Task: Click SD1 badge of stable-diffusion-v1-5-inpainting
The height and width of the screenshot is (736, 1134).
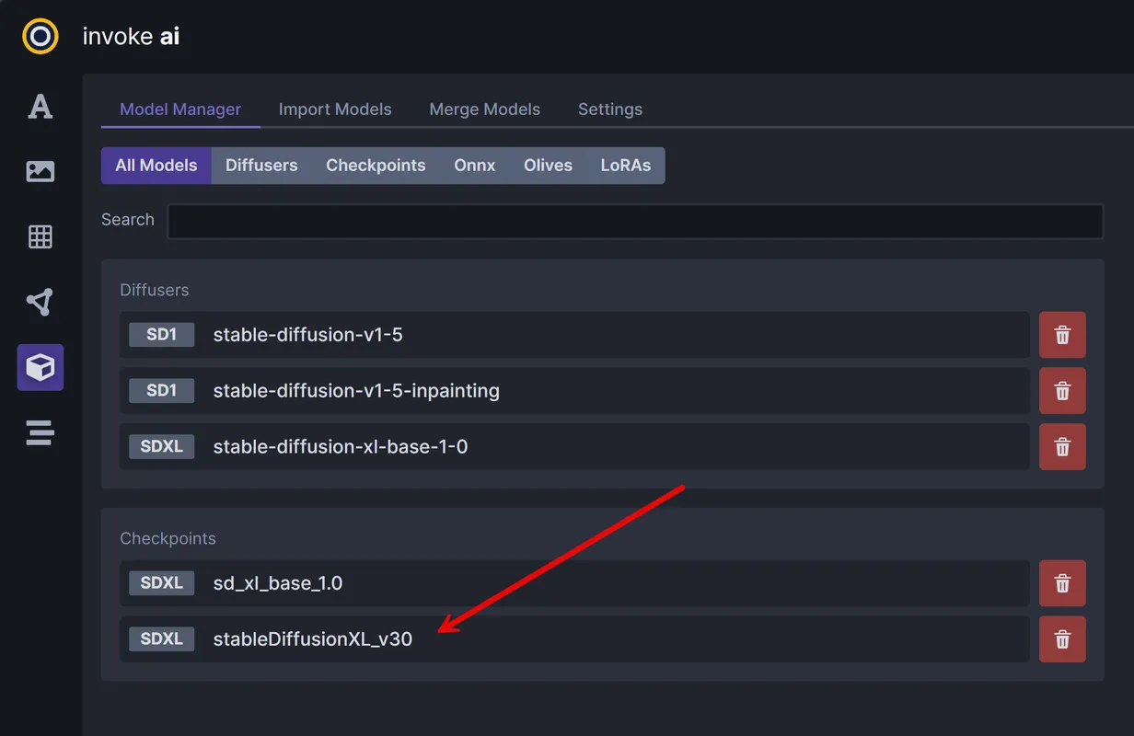Action: point(161,391)
